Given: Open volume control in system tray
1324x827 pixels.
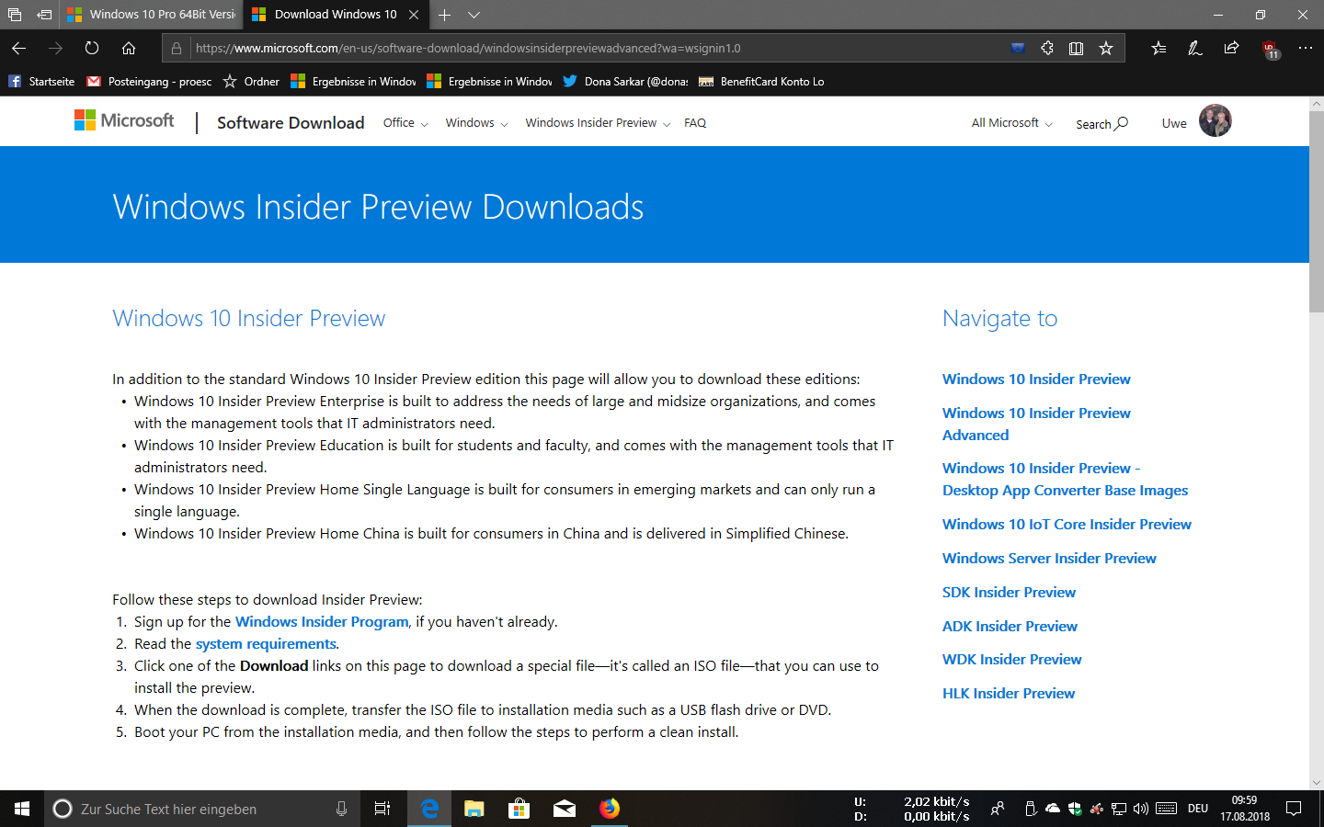Looking at the screenshot, I should 1141,809.
